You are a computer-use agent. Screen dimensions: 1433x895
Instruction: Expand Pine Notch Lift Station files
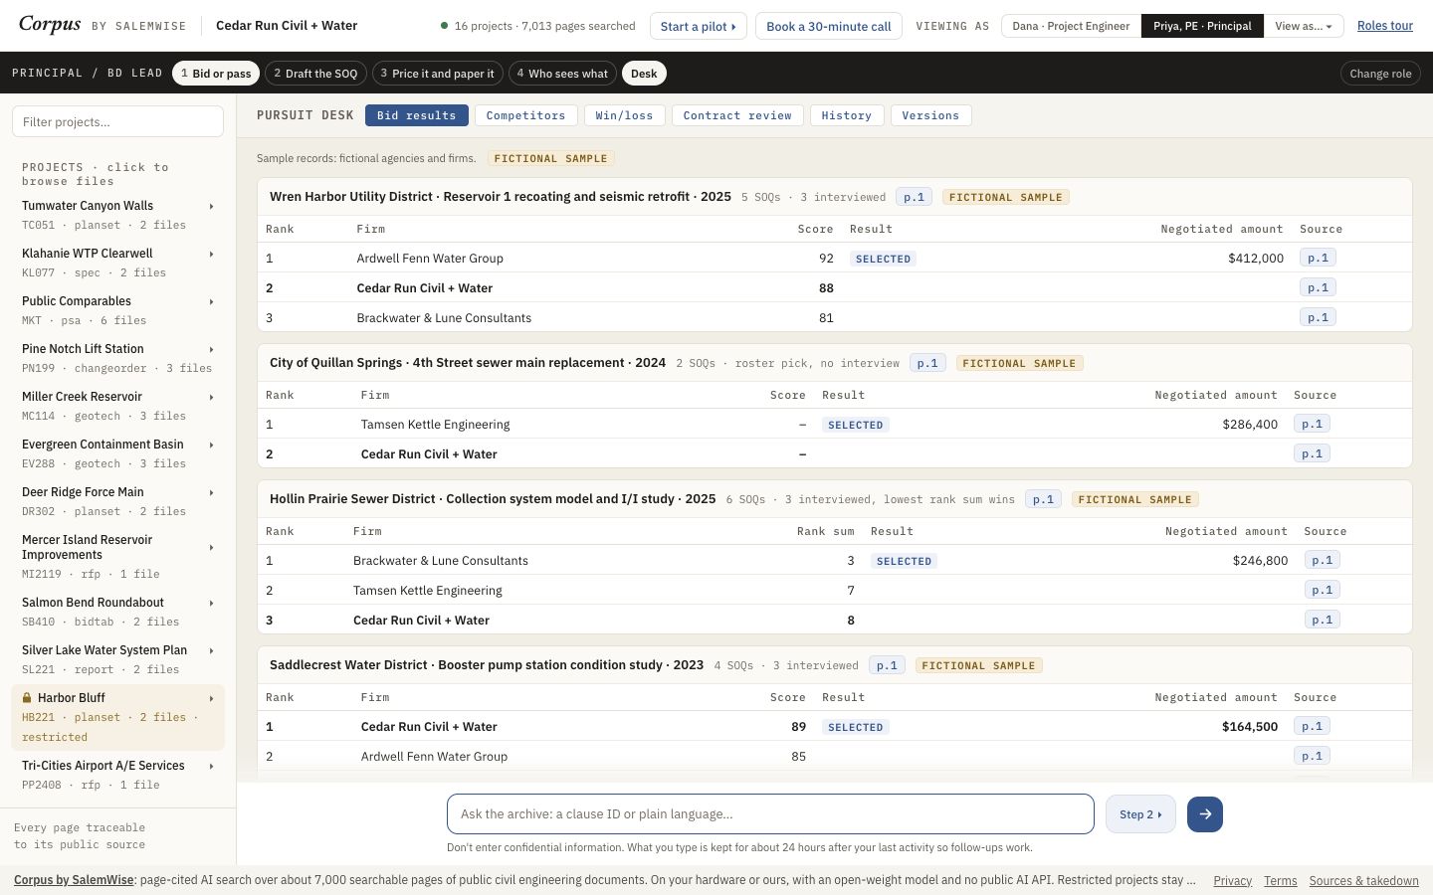pos(211,349)
